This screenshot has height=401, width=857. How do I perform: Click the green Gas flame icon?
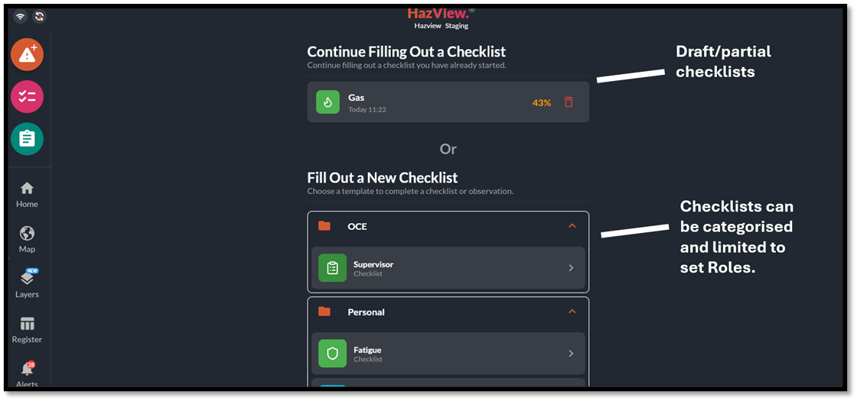[x=327, y=102]
